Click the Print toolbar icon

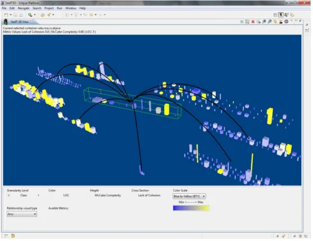coord(21,15)
